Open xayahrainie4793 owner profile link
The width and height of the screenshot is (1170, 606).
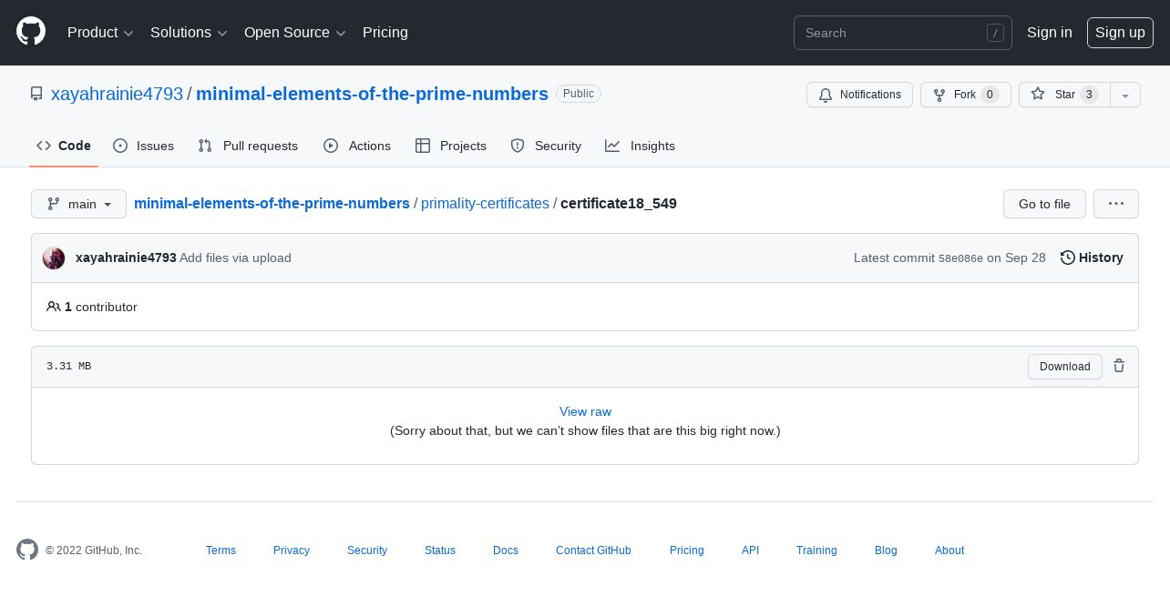coord(117,94)
